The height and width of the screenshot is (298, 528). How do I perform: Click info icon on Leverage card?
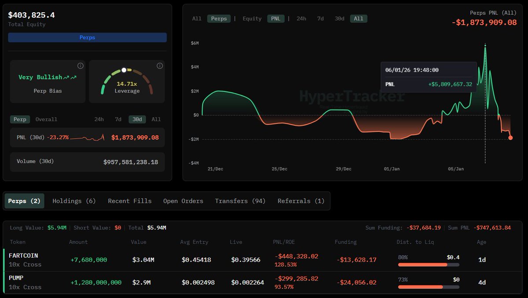(x=159, y=66)
